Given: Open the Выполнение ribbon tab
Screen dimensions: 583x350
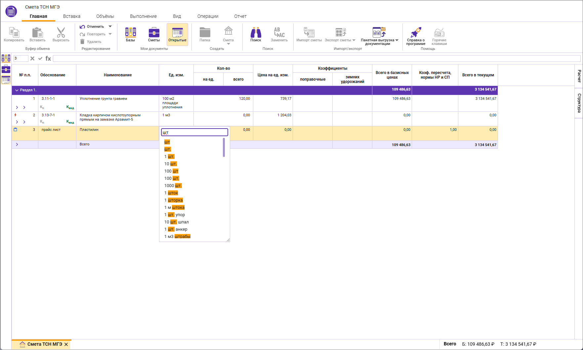Looking at the screenshot, I should [143, 16].
